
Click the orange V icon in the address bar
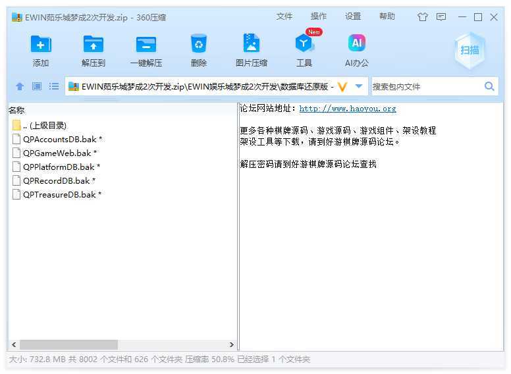[x=342, y=87]
